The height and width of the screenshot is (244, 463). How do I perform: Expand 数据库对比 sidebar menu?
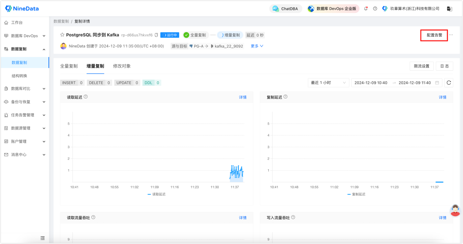click(25, 89)
